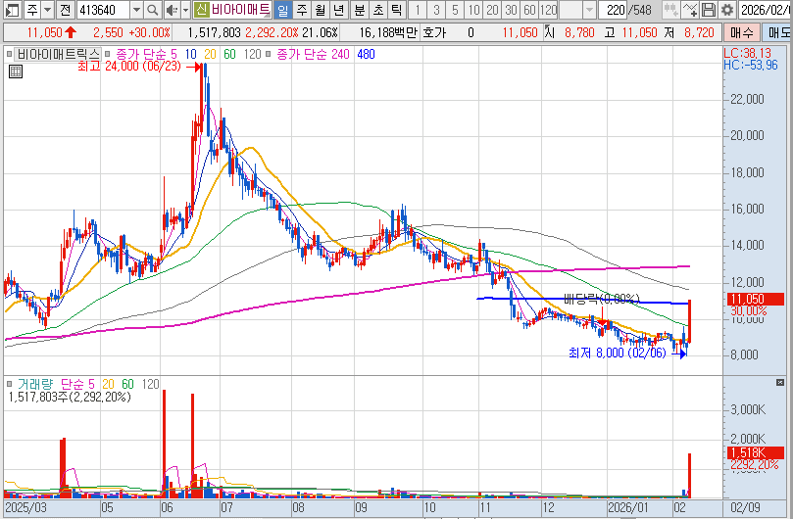Click the green 신 badge icon
This screenshot has width=793, height=519.
(x=201, y=10)
